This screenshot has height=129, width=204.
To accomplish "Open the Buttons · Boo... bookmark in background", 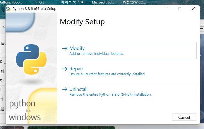I will (11, 2).
